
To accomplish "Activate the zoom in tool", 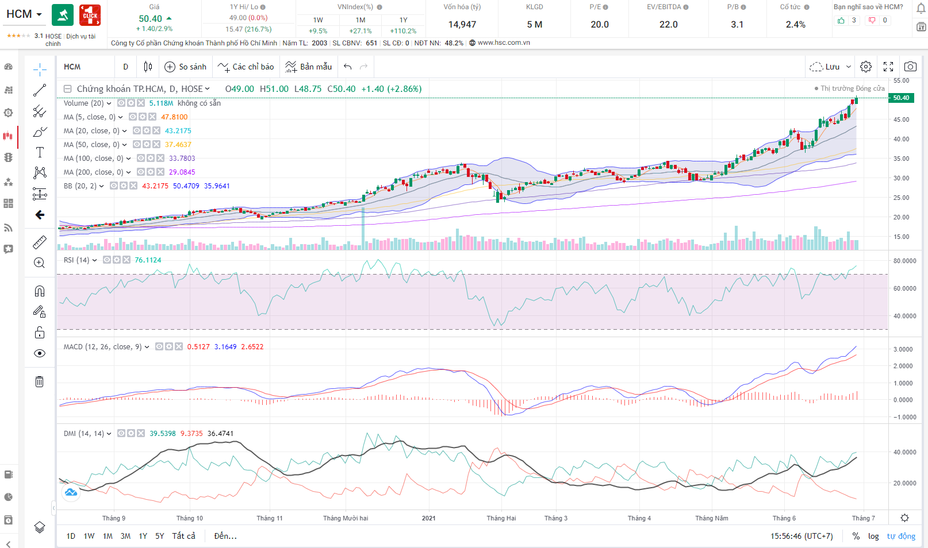I will [x=40, y=263].
